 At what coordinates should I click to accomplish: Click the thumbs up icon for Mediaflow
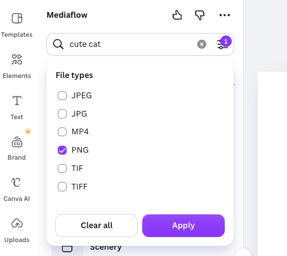[x=177, y=15]
